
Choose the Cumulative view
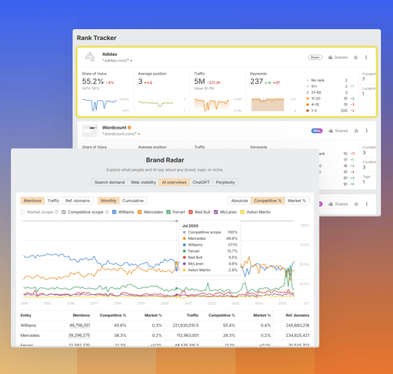[133, 201]
